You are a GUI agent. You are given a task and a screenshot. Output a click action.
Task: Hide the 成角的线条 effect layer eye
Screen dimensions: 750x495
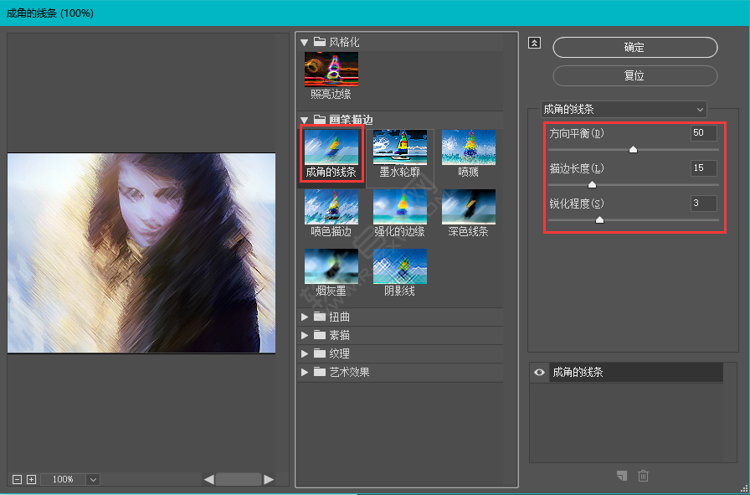click(540, 373)
